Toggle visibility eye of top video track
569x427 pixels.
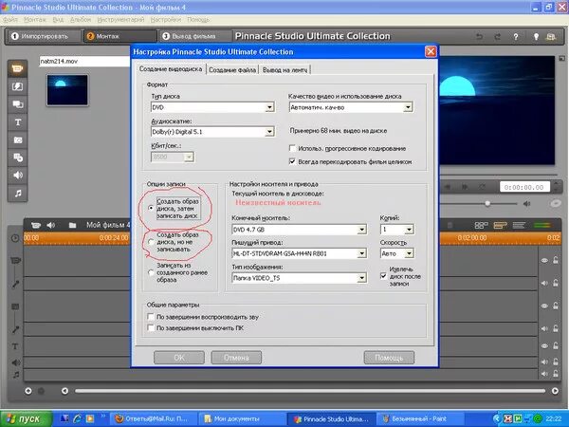544,260
